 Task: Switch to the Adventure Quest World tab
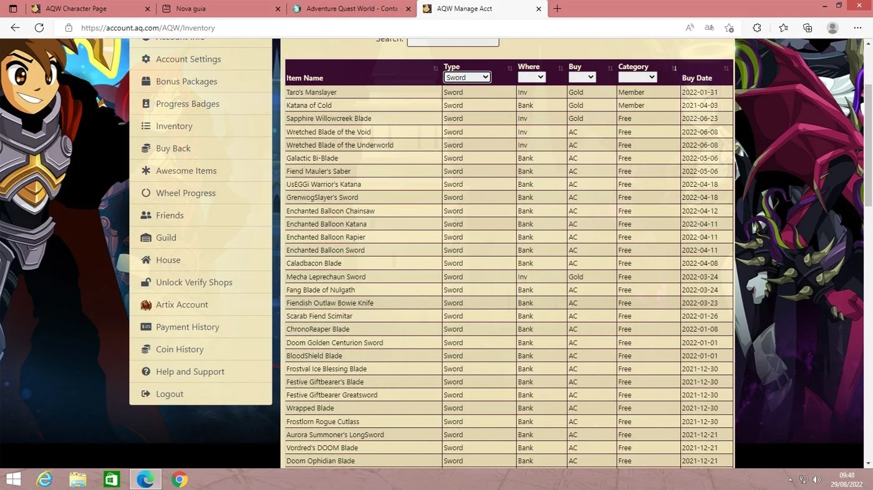coord(352,9)
